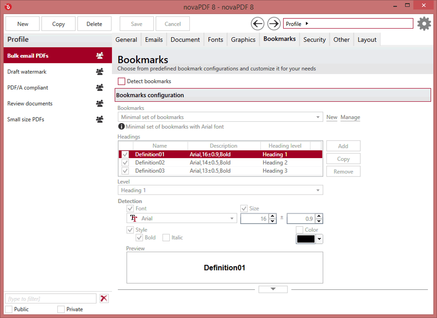Click the Save button

click(137, 24)
